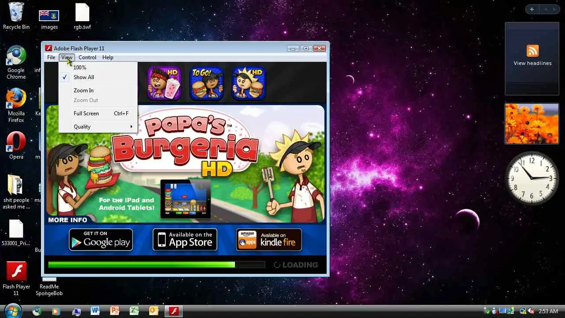The height and width of the screenshot is (318, 565).
Task: Select the 533001_Pri... file icon
Action: click(x=16, y=233)
